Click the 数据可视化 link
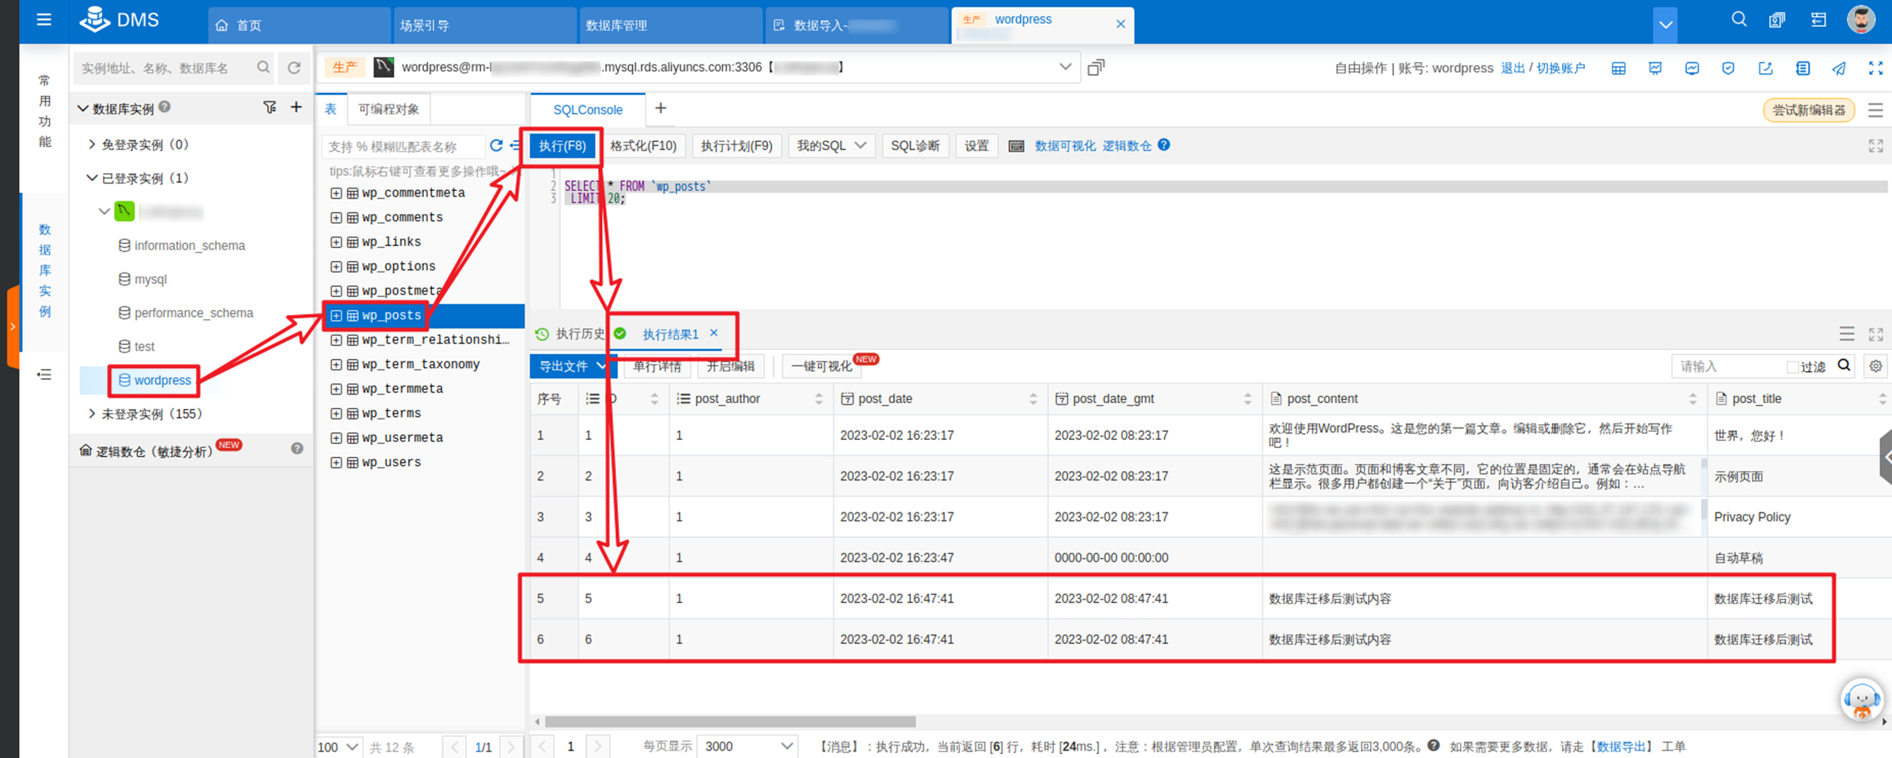The width and height of the screenshot is (1892, 758). [1064, 145]
